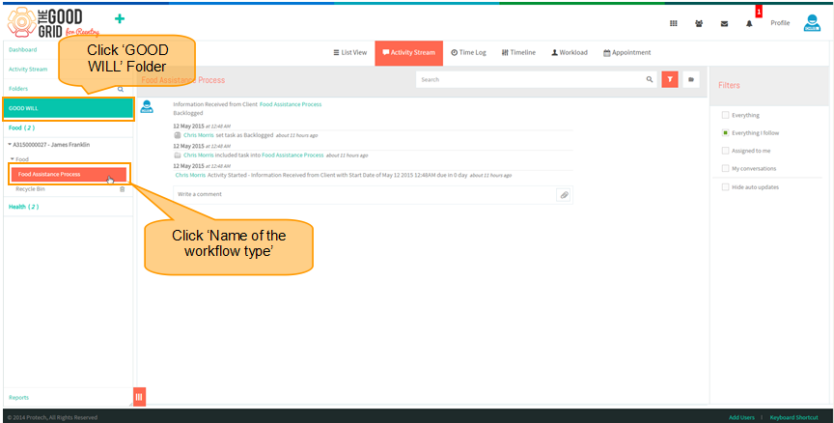Click Chris Morris in Activity Started entry
834x423 pixels.
(190, 175)
